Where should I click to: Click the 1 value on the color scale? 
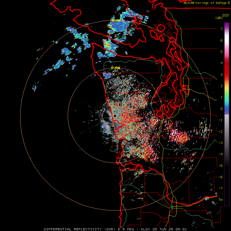pyautogui.click(x=222, y=97)
